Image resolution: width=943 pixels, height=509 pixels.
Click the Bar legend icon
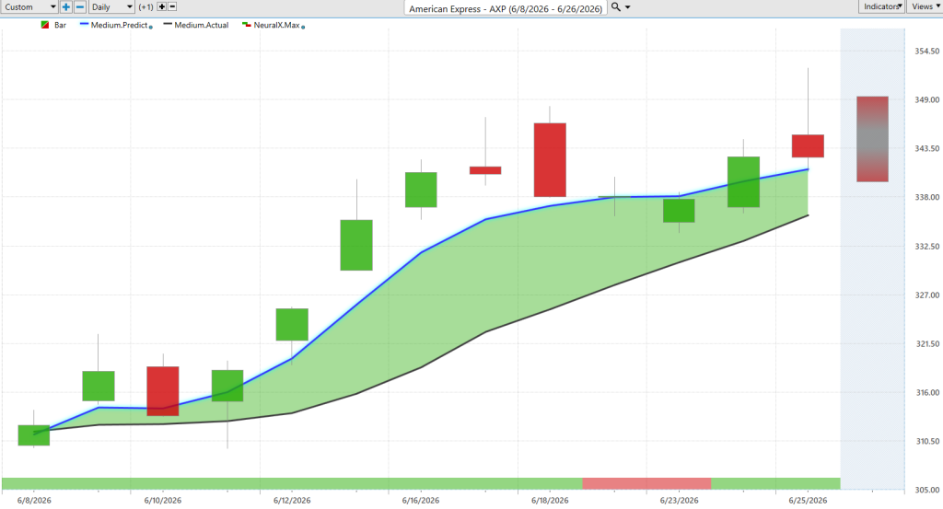44,25
